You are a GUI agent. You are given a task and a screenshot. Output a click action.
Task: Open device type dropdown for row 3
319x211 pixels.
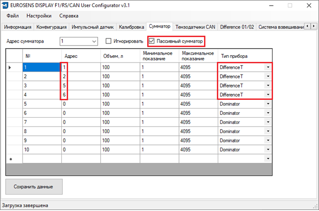268,86
